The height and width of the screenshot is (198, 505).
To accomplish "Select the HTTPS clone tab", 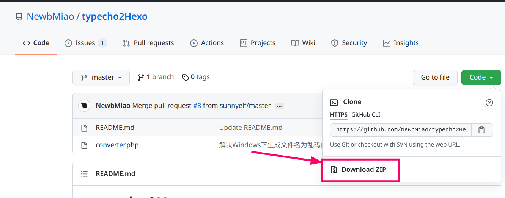I will click(339, 115).
